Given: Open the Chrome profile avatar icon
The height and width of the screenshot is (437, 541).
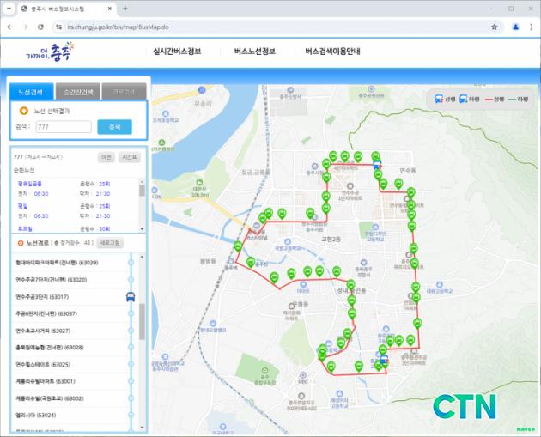Looking at the screenshot, I should click(515, 27).
